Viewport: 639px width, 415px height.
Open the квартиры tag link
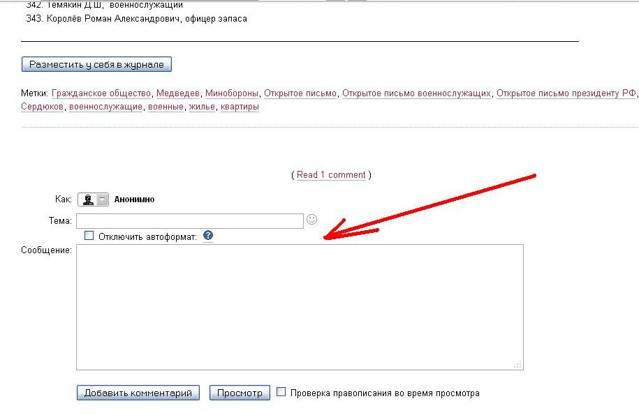(x=240, y=107)
